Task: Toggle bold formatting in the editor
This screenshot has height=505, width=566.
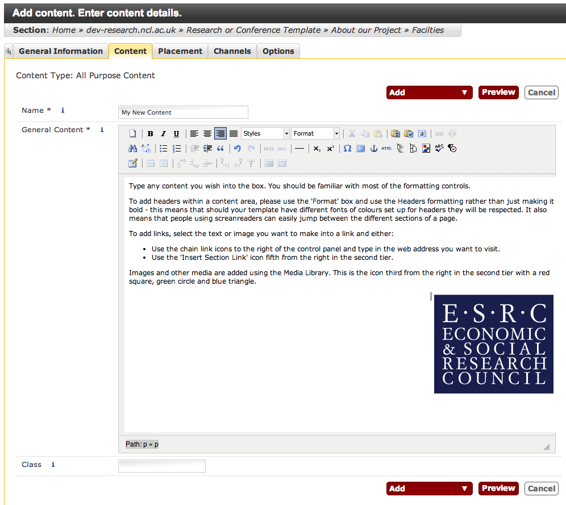Action: 151,134
